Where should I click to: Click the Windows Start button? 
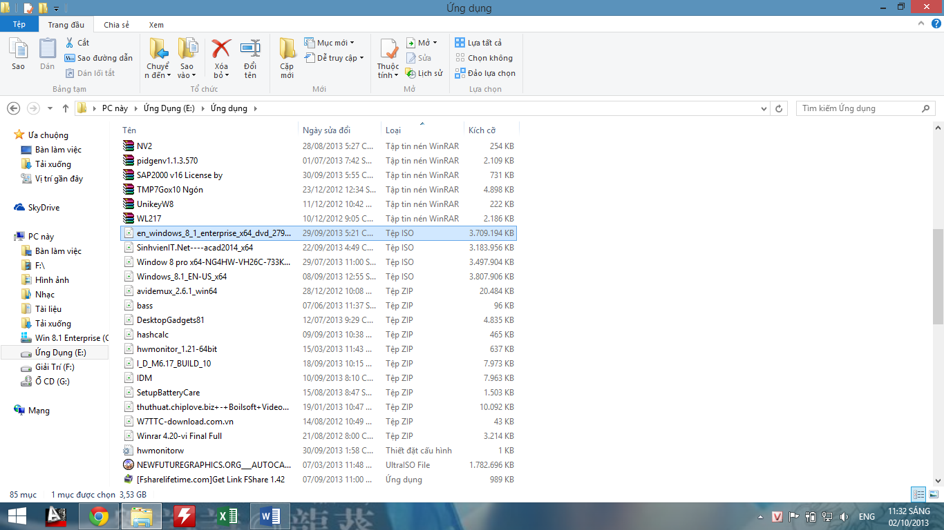[17, 516]
